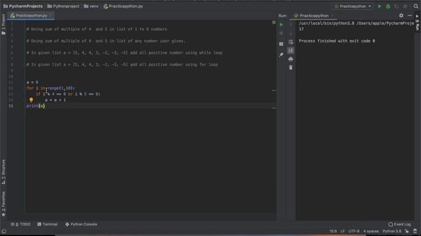421x236 pixels.
Task: Hide the Run tool window with the minus icon
Action: pos(410,16)
